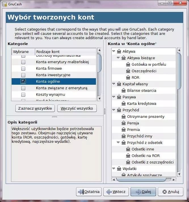The image size is (189, 202).
Task: Click the bank icon beside Pensja
Action: 123,123
